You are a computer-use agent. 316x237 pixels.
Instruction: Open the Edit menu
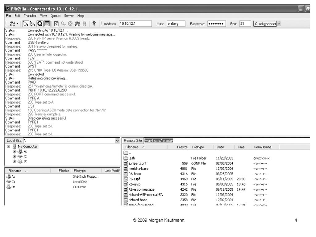coord(17,16)
